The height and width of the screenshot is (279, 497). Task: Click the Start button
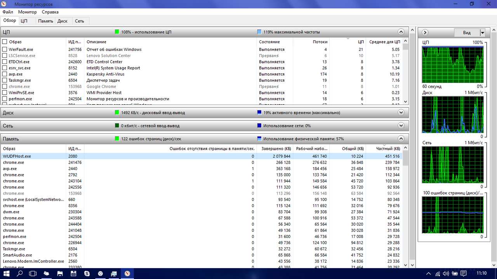pyautogui.click(x=6, y=274)
